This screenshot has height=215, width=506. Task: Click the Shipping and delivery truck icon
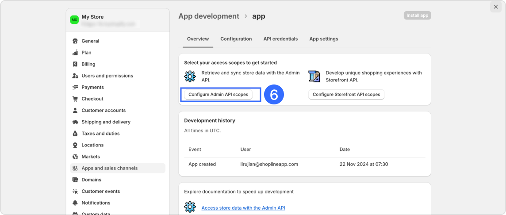[75, 122]
